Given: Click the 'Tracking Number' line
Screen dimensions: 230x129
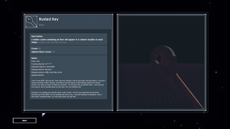Looking at the screenshot, I should point(42,64).
